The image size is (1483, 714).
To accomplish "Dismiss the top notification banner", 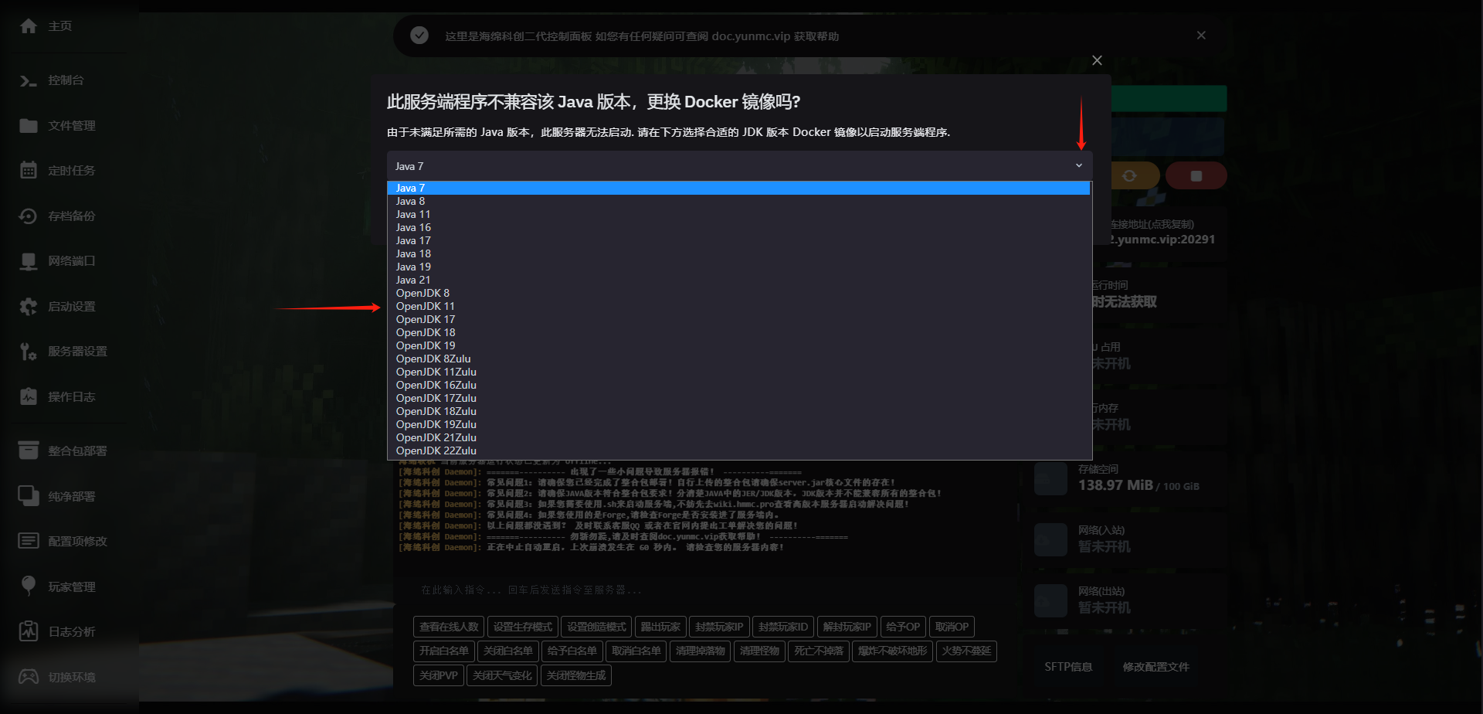I will point(1201,36).
